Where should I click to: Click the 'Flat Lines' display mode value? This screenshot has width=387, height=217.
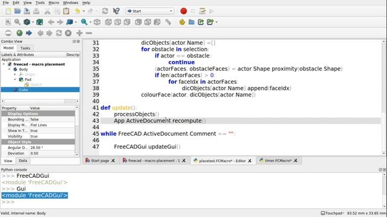52,125
